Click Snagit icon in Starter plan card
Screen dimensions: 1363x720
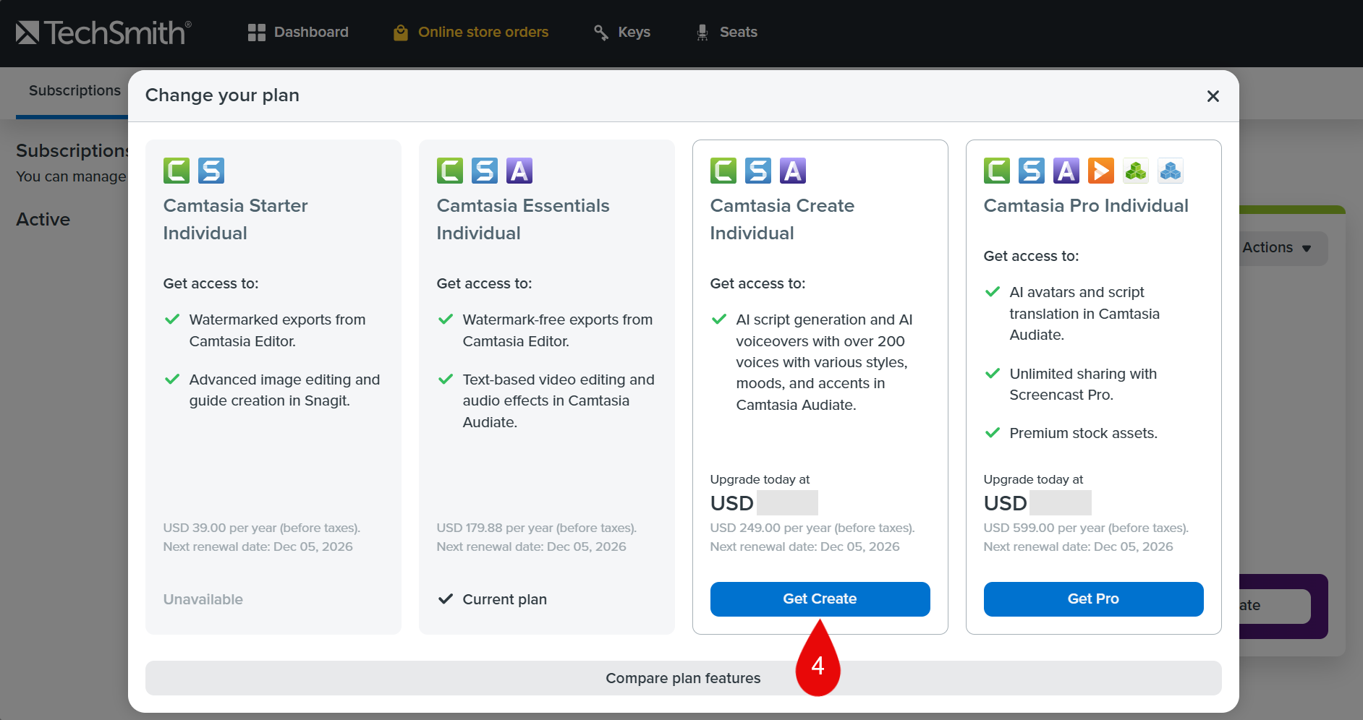pos(211,171)
